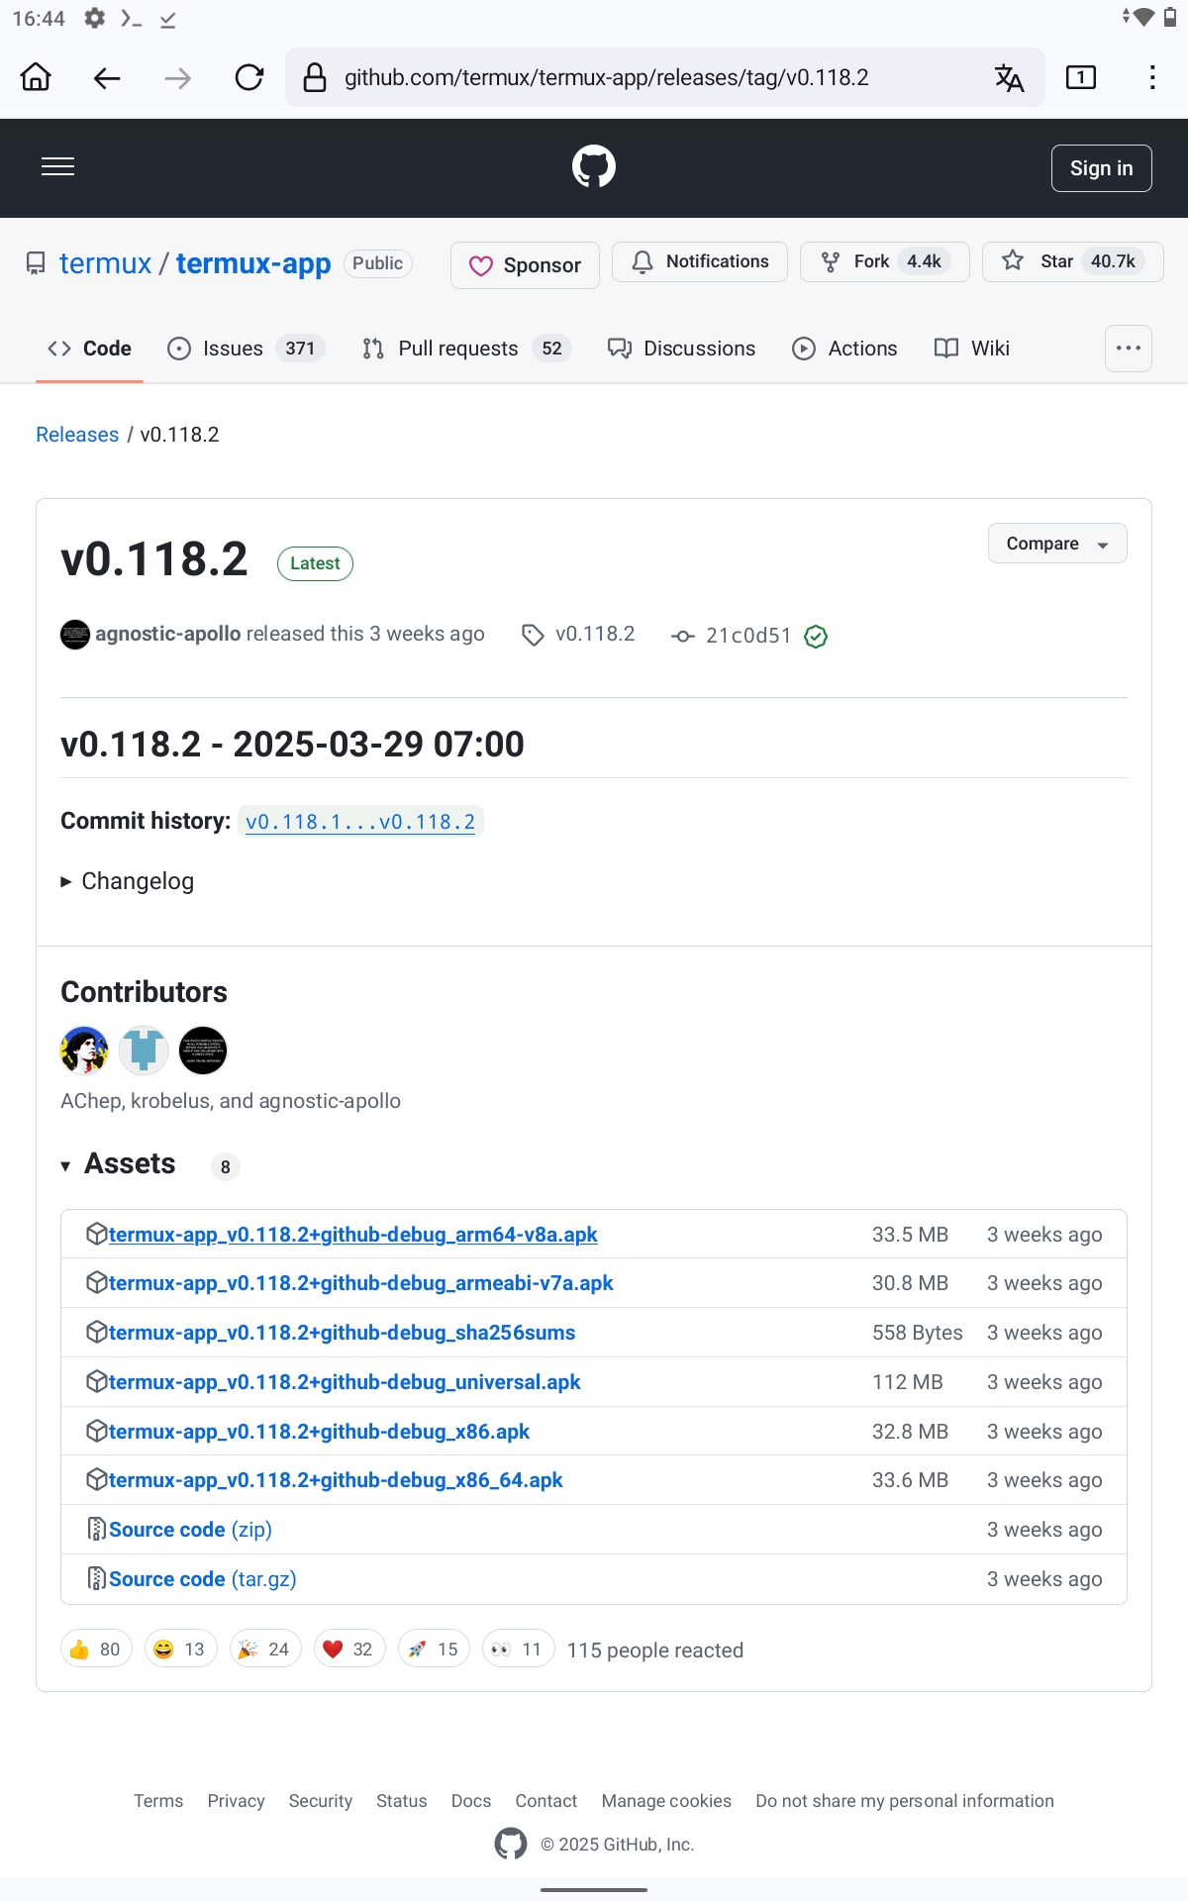Open the tab switcher showing 1 tab
This screenshot has width=1188, height=1901.
coord(1081,77)
